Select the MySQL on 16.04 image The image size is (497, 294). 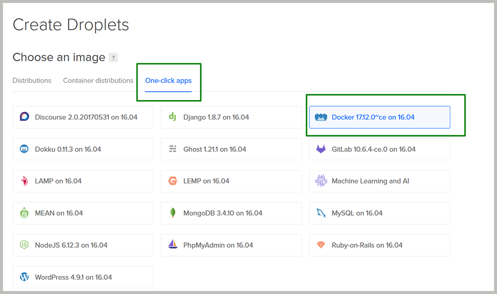[379, 213]
